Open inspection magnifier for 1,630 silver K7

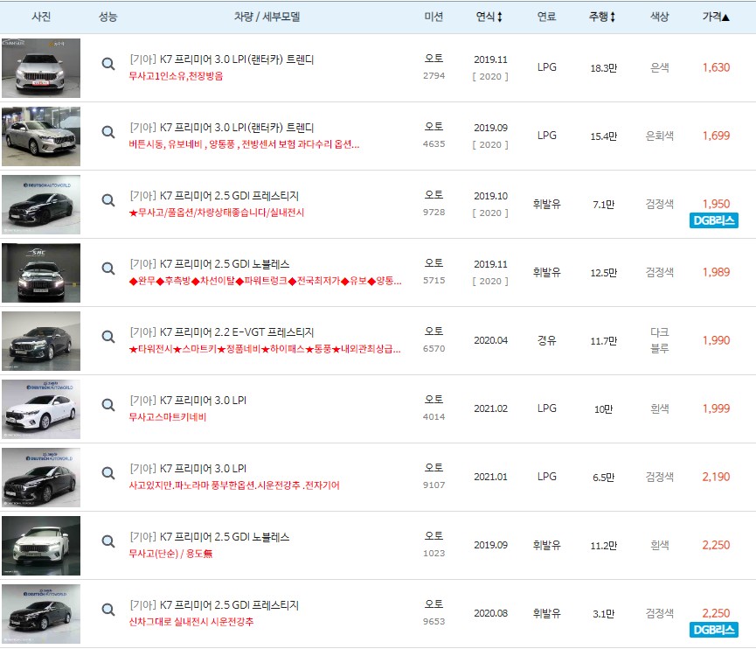(x=108, y=64)
